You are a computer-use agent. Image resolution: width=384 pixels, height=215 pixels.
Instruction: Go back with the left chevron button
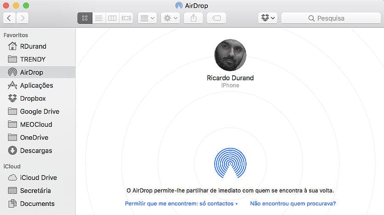9,18
